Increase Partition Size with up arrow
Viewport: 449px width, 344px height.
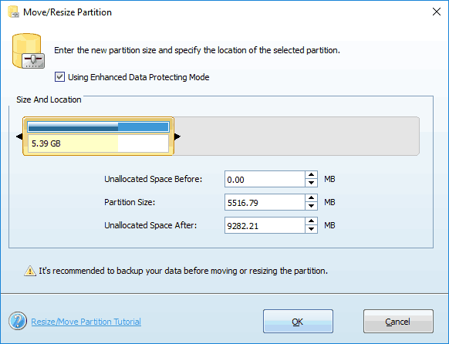pos(311,198)
